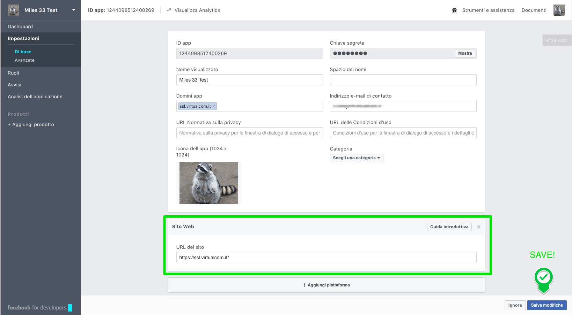Close the Sito Web platform panel
Image resolution: width=572 pixels, height=315 pixels.
point(479,227)
